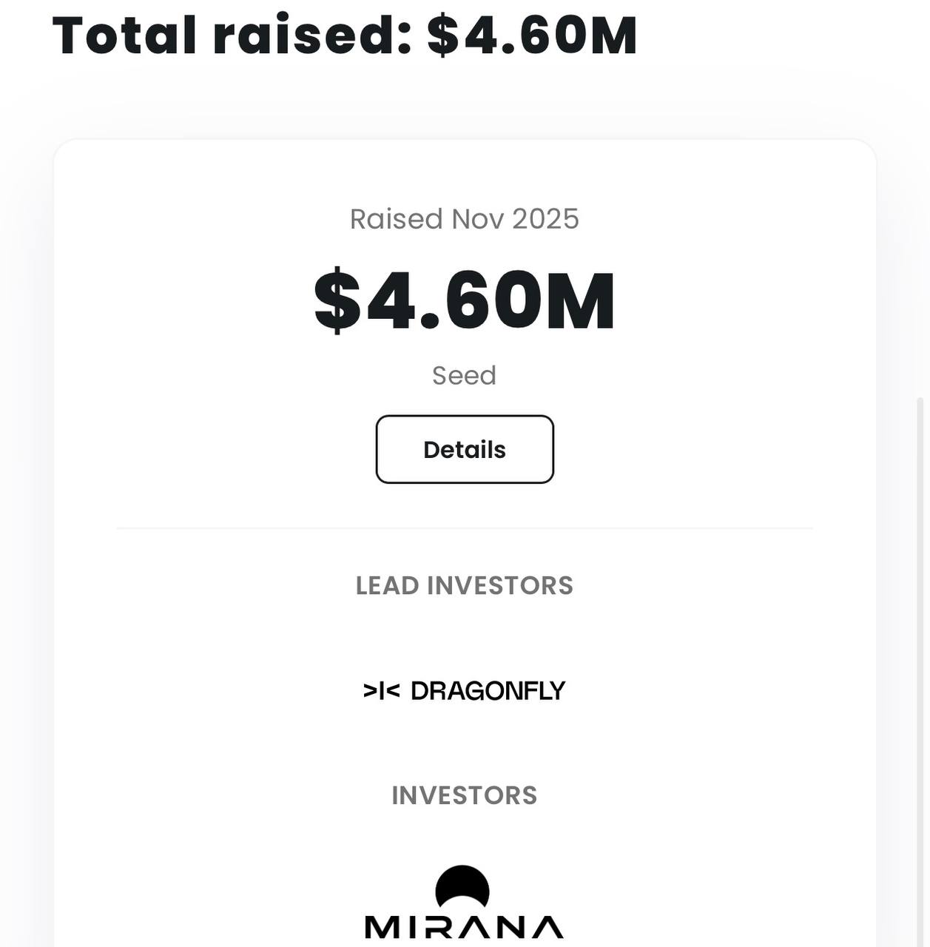Click the "Total raised" words in the heading

[231, 35]
